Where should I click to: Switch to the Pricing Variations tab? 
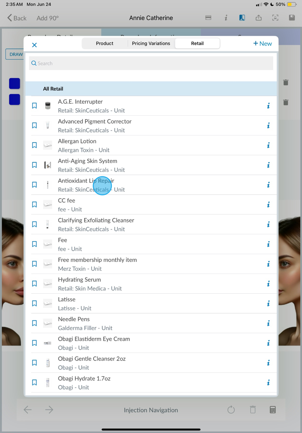pos(151,43)
